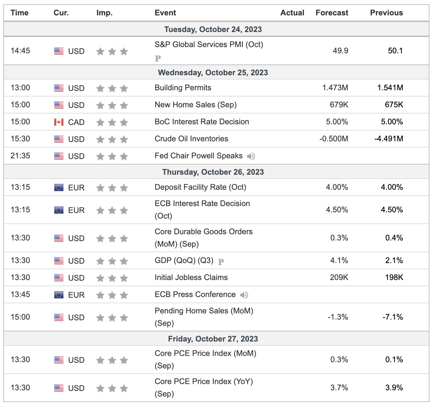Click the US flag in the Core PCE Price Index (YoY) row
Screen dimensions: 434x405
pyautogui.click(x=59, y=388)
